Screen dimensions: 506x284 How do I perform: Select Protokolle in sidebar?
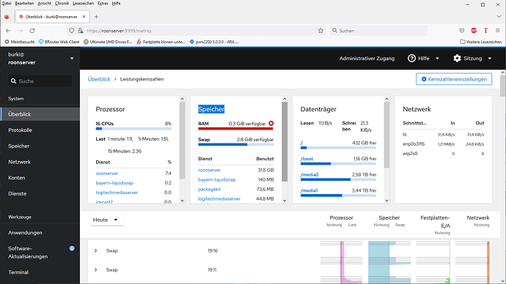40,130
